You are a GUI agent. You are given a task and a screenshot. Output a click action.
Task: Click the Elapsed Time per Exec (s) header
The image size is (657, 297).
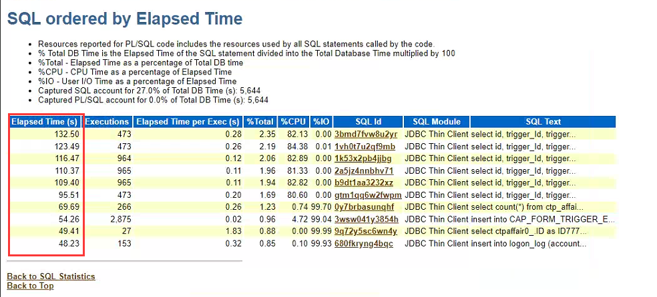coord(188,122)
